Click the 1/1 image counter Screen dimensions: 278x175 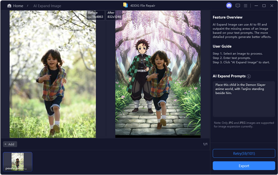point(205,144)
